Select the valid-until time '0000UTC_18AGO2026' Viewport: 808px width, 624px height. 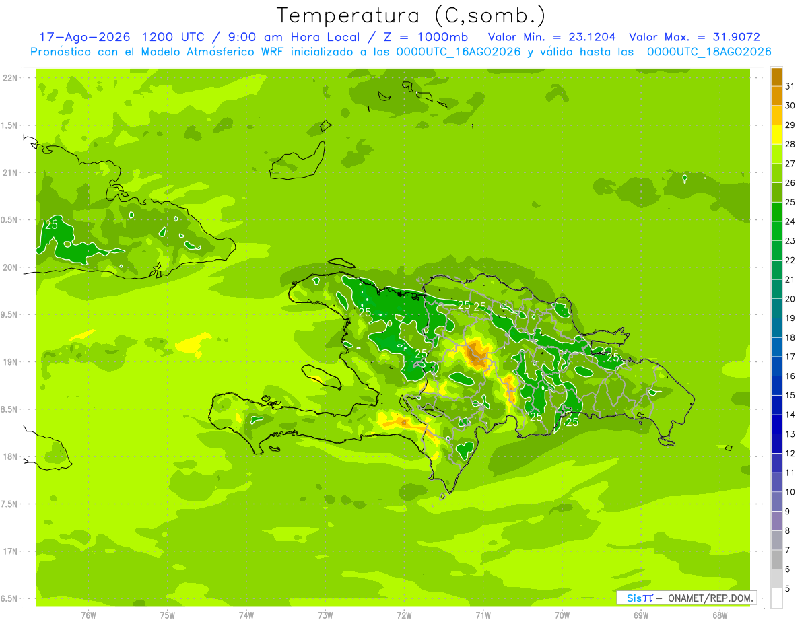tap(708, 52)
